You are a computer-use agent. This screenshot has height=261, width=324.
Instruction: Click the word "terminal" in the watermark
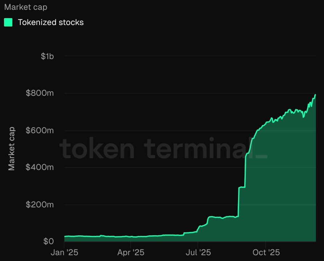196,149
